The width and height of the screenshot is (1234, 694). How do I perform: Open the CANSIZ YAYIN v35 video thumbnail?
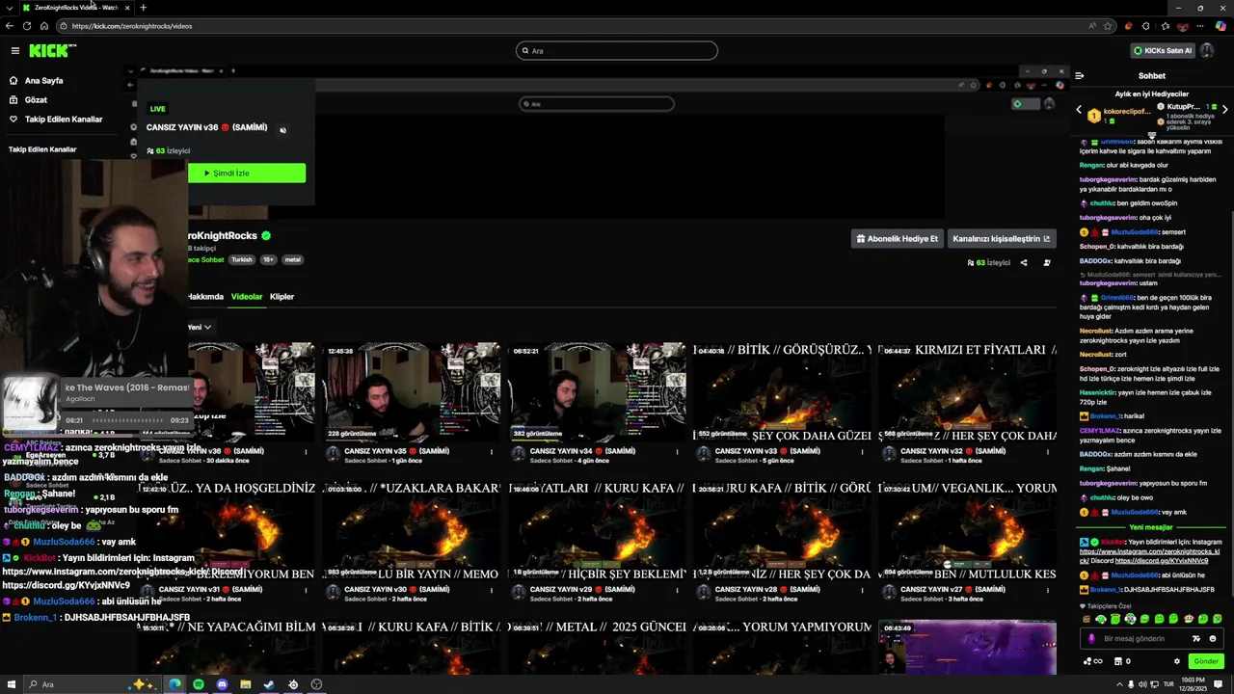[412, 392]
